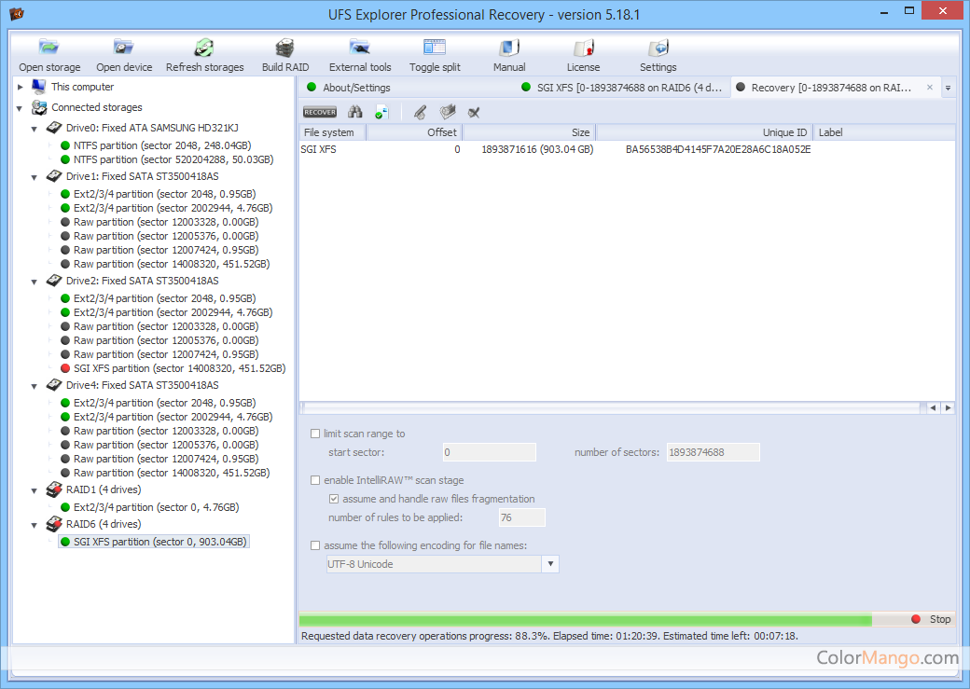This screenshot has height=689, width=970.
Task: Stop the recovery scan
Action: click(931, 619)
